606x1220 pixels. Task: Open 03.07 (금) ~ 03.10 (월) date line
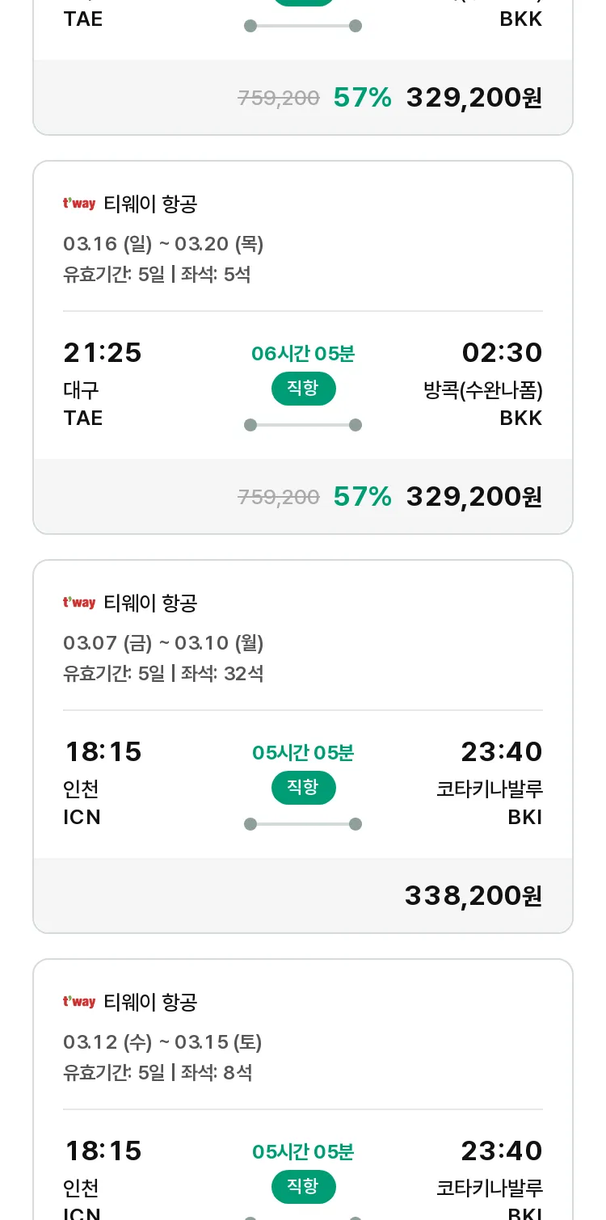[x=163, y=643]
